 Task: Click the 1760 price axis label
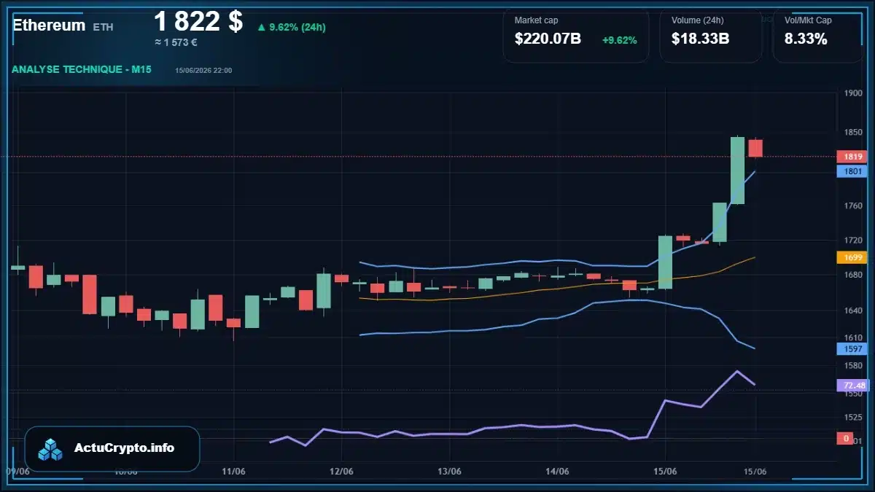[852, 206]
